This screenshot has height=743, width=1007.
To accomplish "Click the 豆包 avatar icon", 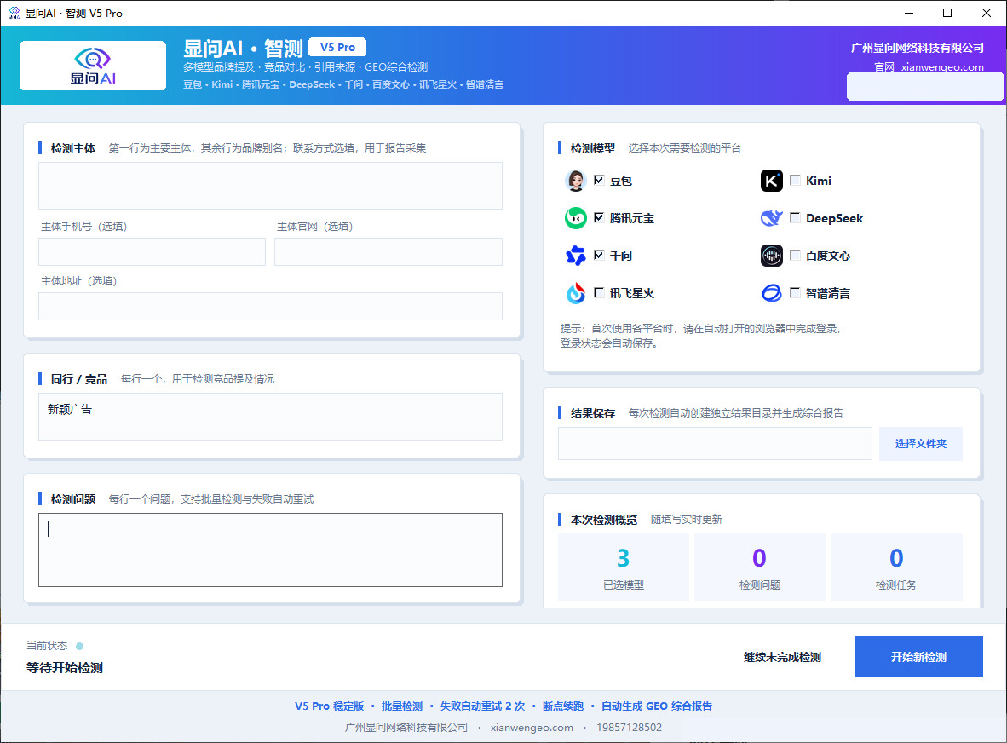I will 575,181.
